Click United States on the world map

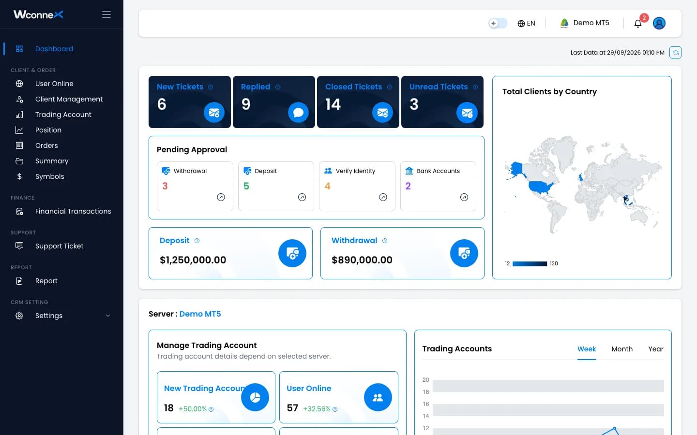[541, 187]
